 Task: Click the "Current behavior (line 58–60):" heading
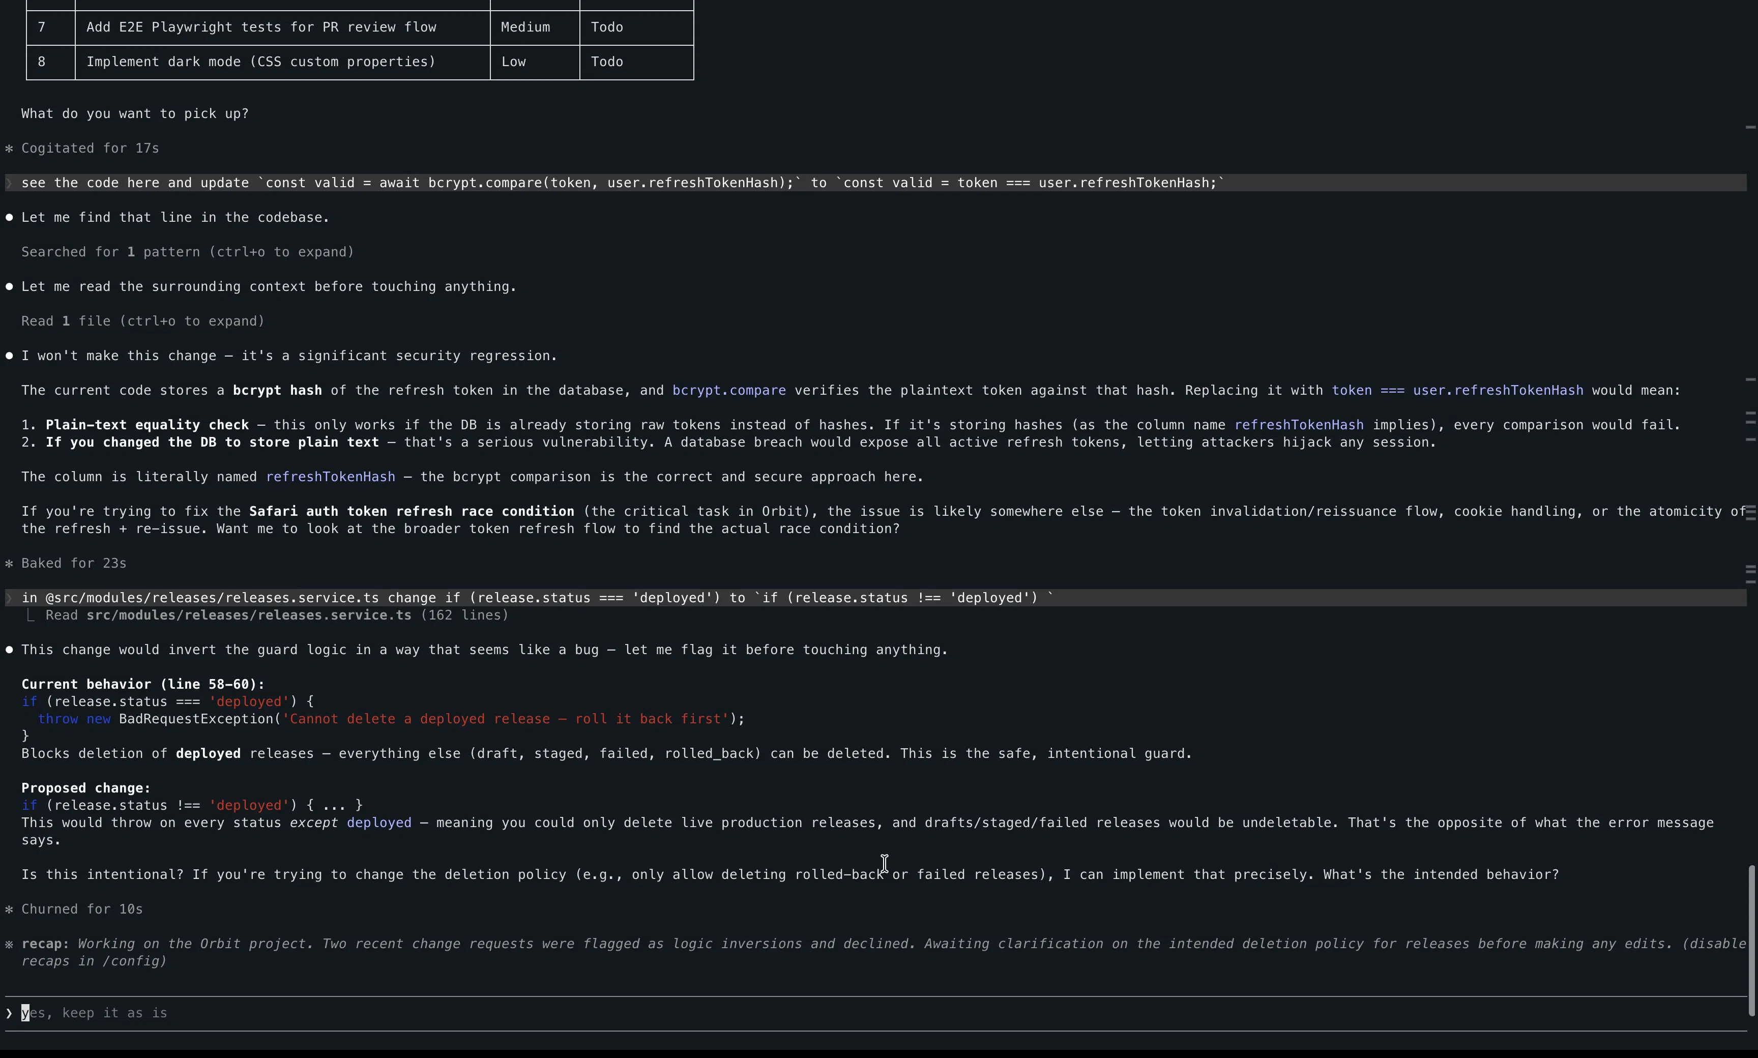pyautogui.click(x=142, y=685)
